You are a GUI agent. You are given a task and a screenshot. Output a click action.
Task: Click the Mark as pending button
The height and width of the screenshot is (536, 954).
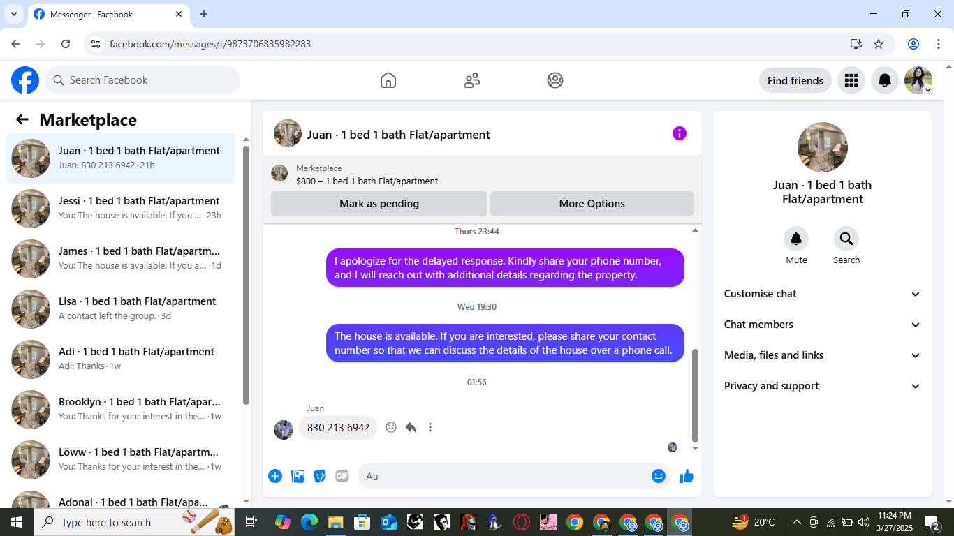point(379,204)
